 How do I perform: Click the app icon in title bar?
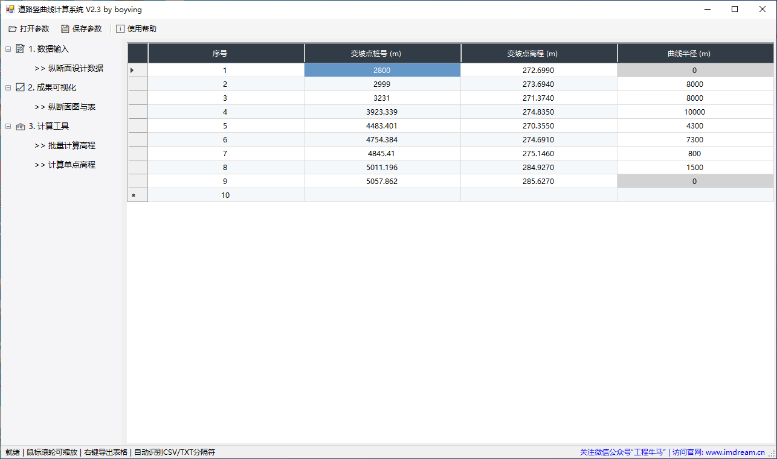click(10, 9)
